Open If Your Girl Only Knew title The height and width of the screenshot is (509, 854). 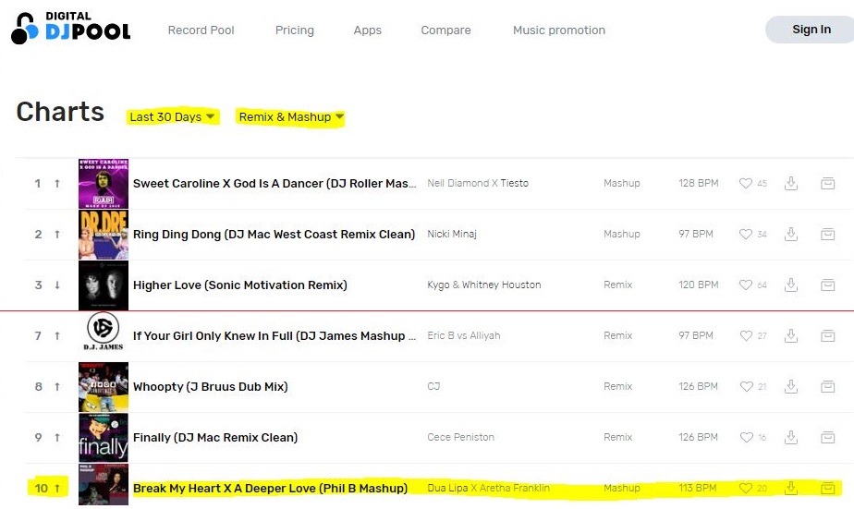click(x=274, y=336)
